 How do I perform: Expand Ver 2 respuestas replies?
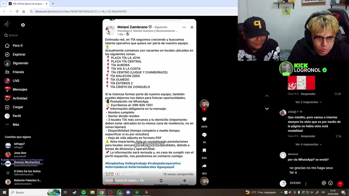[x=308, y=102]
